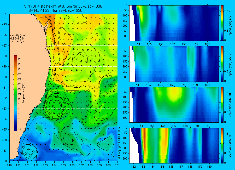This screenshot has height=170, width=235.
Task: Click the speed color bar beside the lat=-27 panel
Action: [222, 23]
